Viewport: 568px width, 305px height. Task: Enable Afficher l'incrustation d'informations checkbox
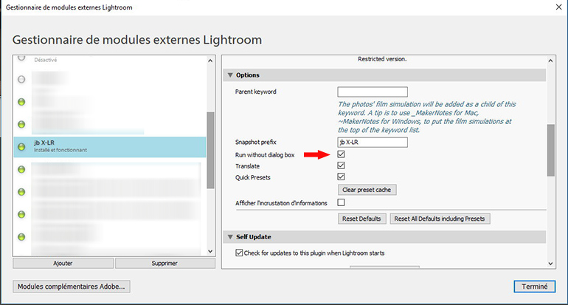(341, 202)
